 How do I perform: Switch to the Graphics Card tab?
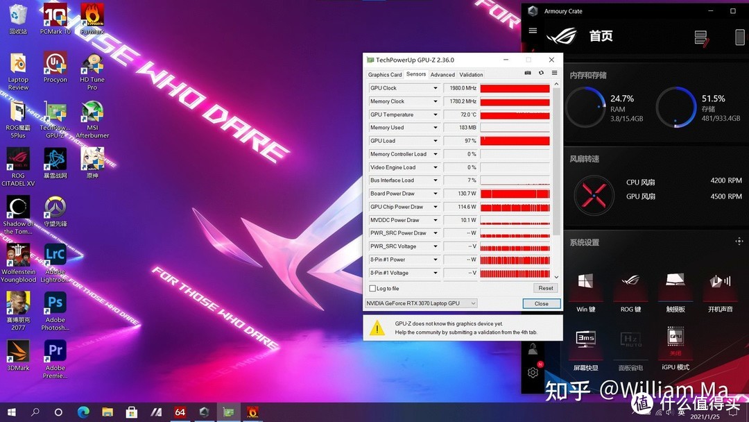pyautogui.click(x=384, y=74)
